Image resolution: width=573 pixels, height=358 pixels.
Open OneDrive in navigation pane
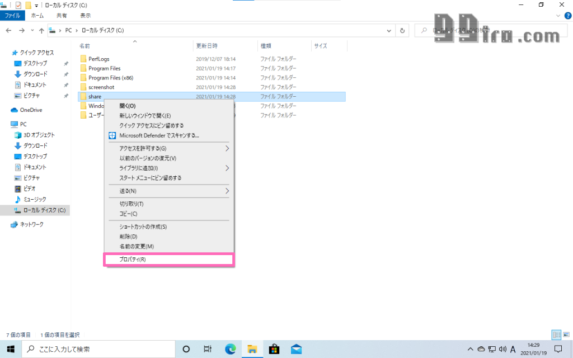click(31, 110)
